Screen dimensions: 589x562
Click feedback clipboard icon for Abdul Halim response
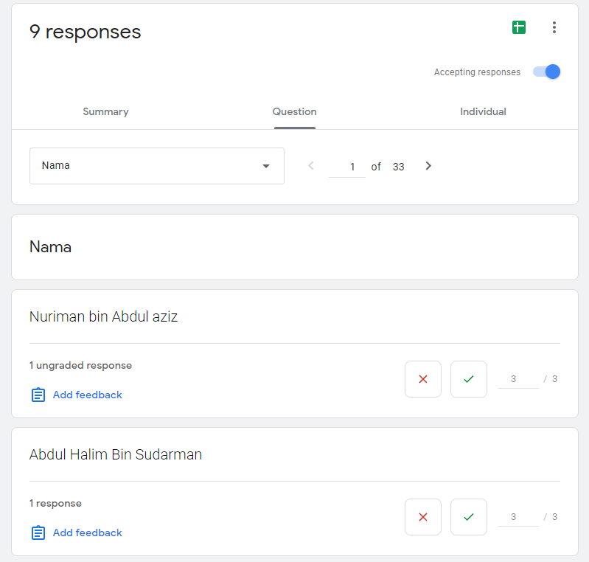pyautogui.click(x=38, y=533)
